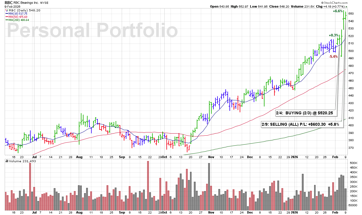Click the Aug date label under the price chart

click(x=79, y=157)
